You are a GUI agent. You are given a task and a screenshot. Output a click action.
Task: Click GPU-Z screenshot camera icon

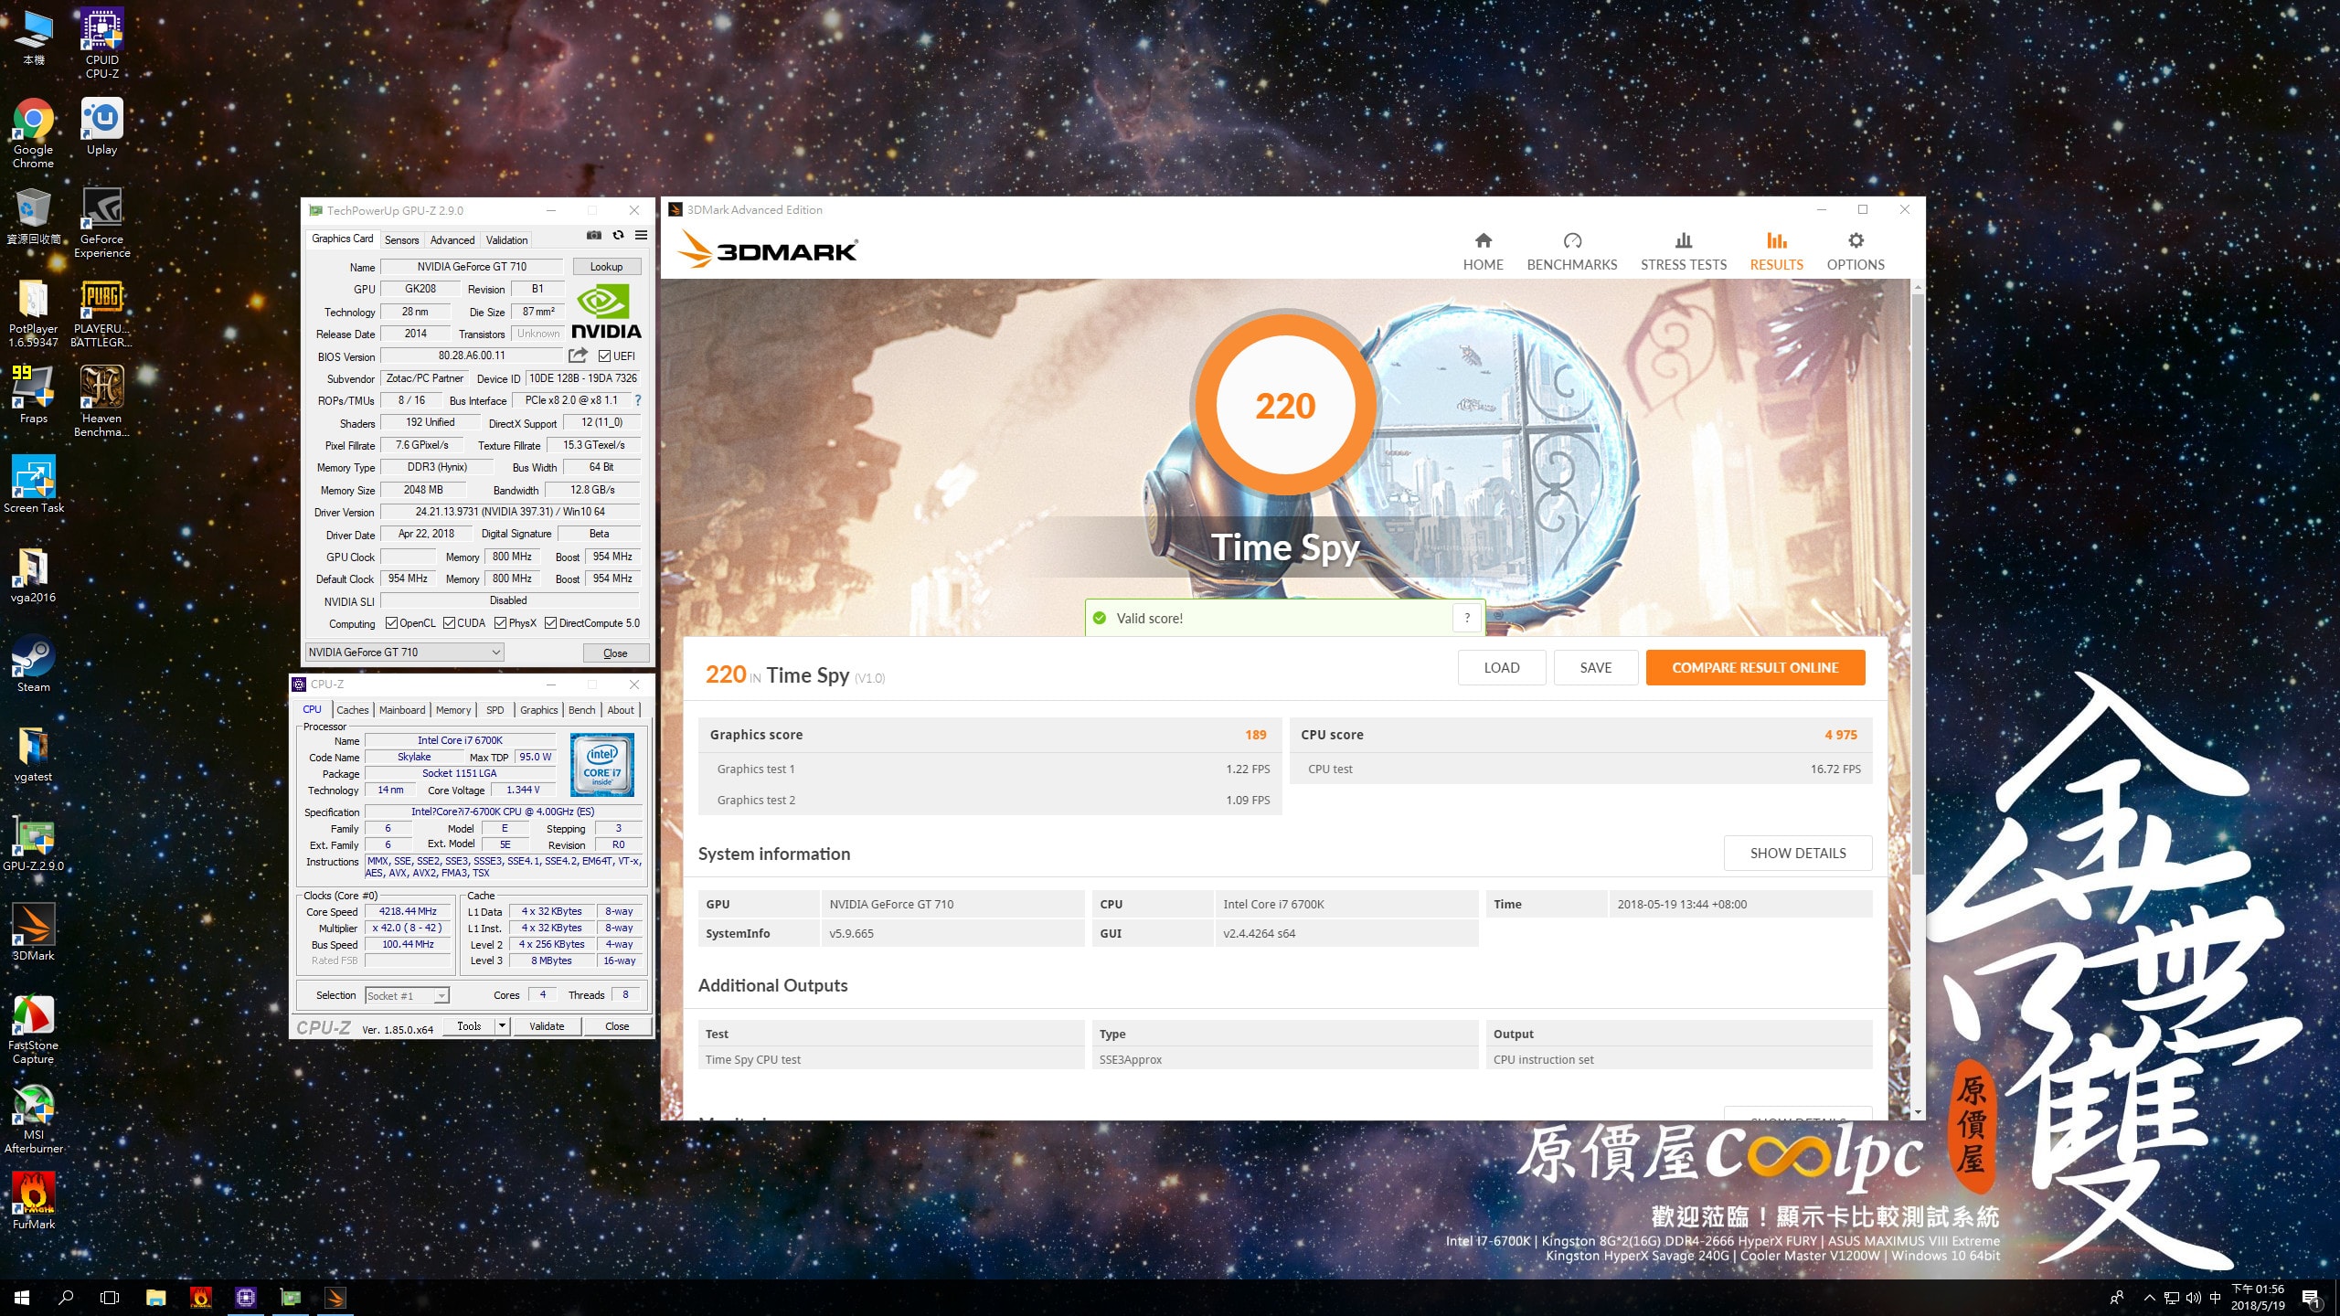594,236
